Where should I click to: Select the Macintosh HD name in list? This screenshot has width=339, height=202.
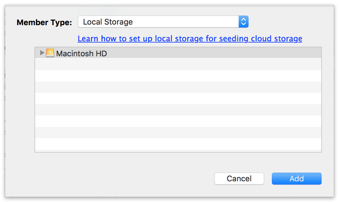(x=81, y=53)
